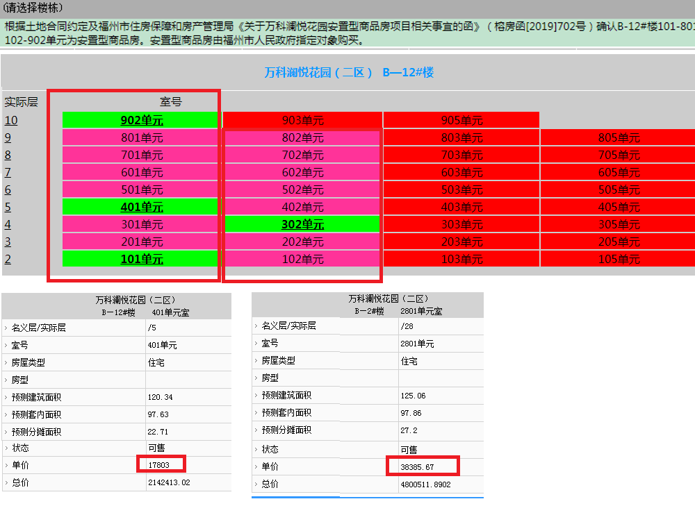Click the 502单元 pink unit cell
The width and height of the screenshot is (695, 506).
(x=300, y=189)
